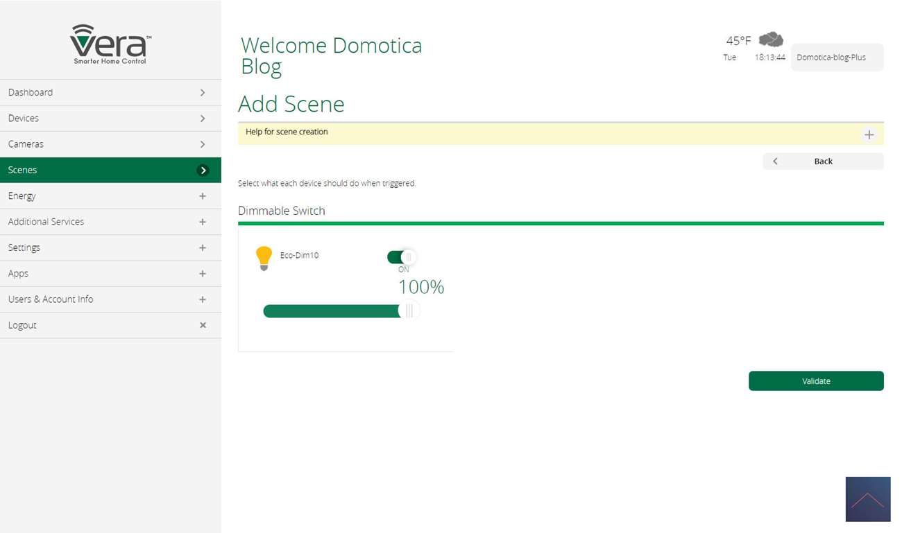Click the Back arrow icon
The width and height of the screenshot is (902, 533).
775,161
